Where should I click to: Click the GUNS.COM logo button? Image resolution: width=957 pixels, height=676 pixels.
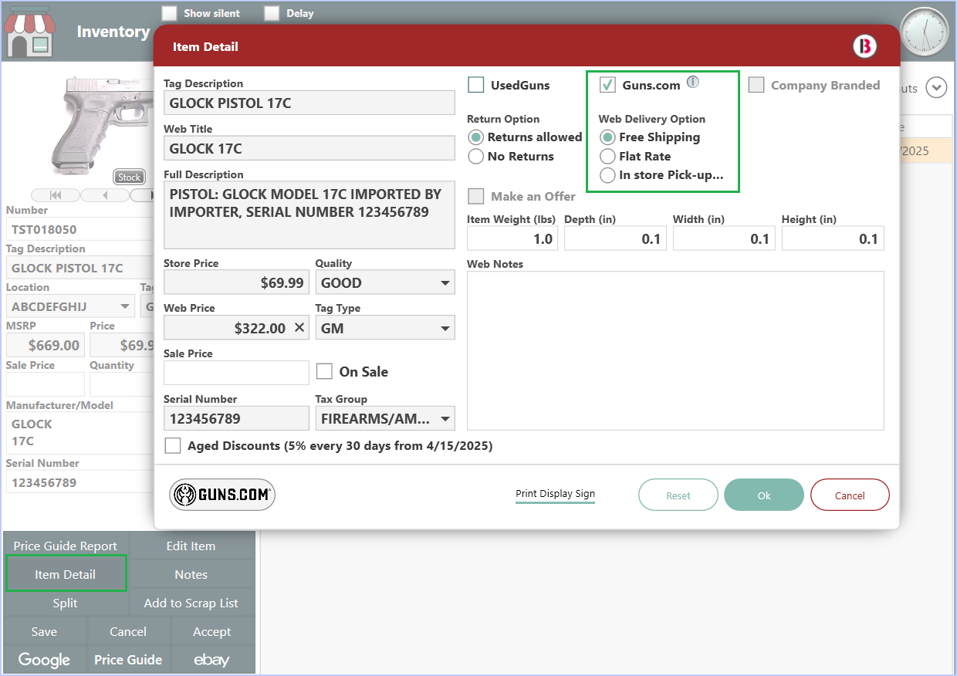pyautogui.click(x=222, y=495)
